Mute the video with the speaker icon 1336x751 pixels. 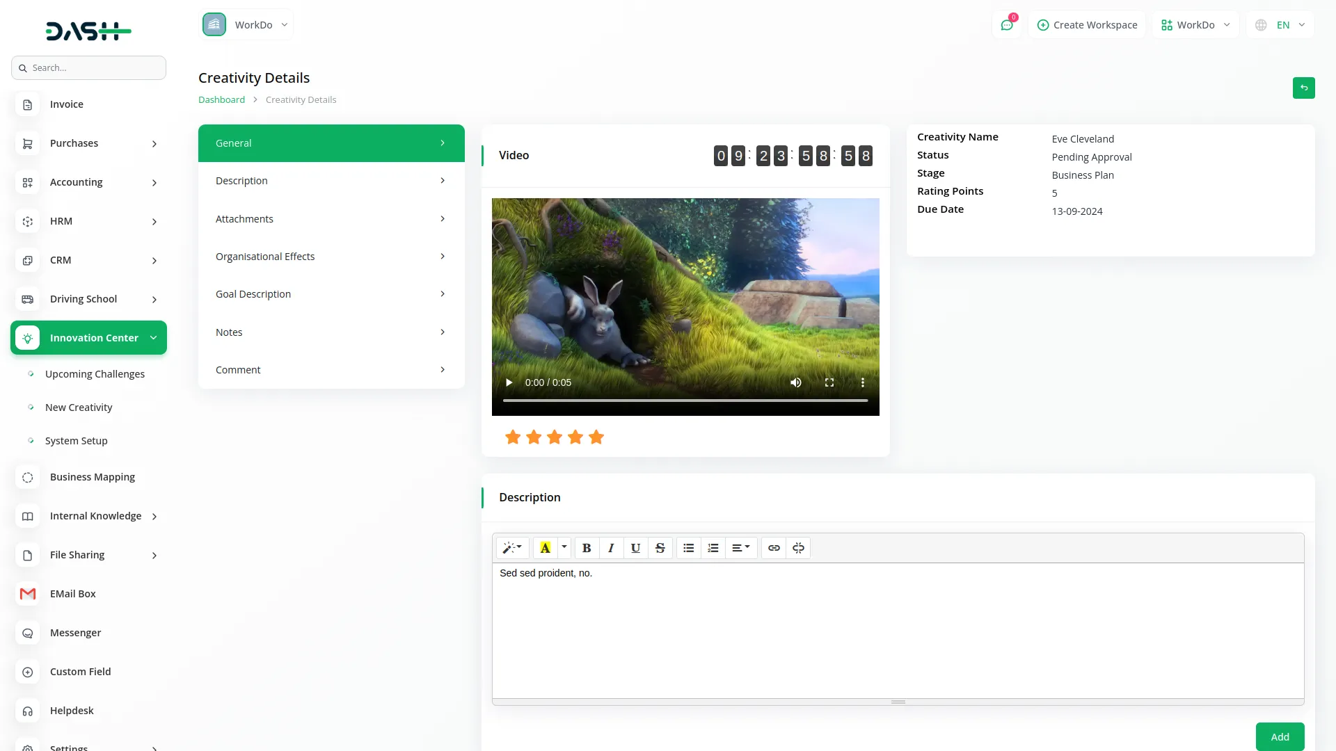(796, 382)
